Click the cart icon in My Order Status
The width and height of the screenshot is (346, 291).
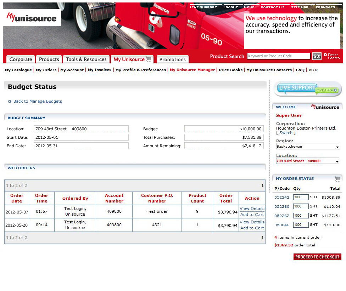[x=337, y=179]
